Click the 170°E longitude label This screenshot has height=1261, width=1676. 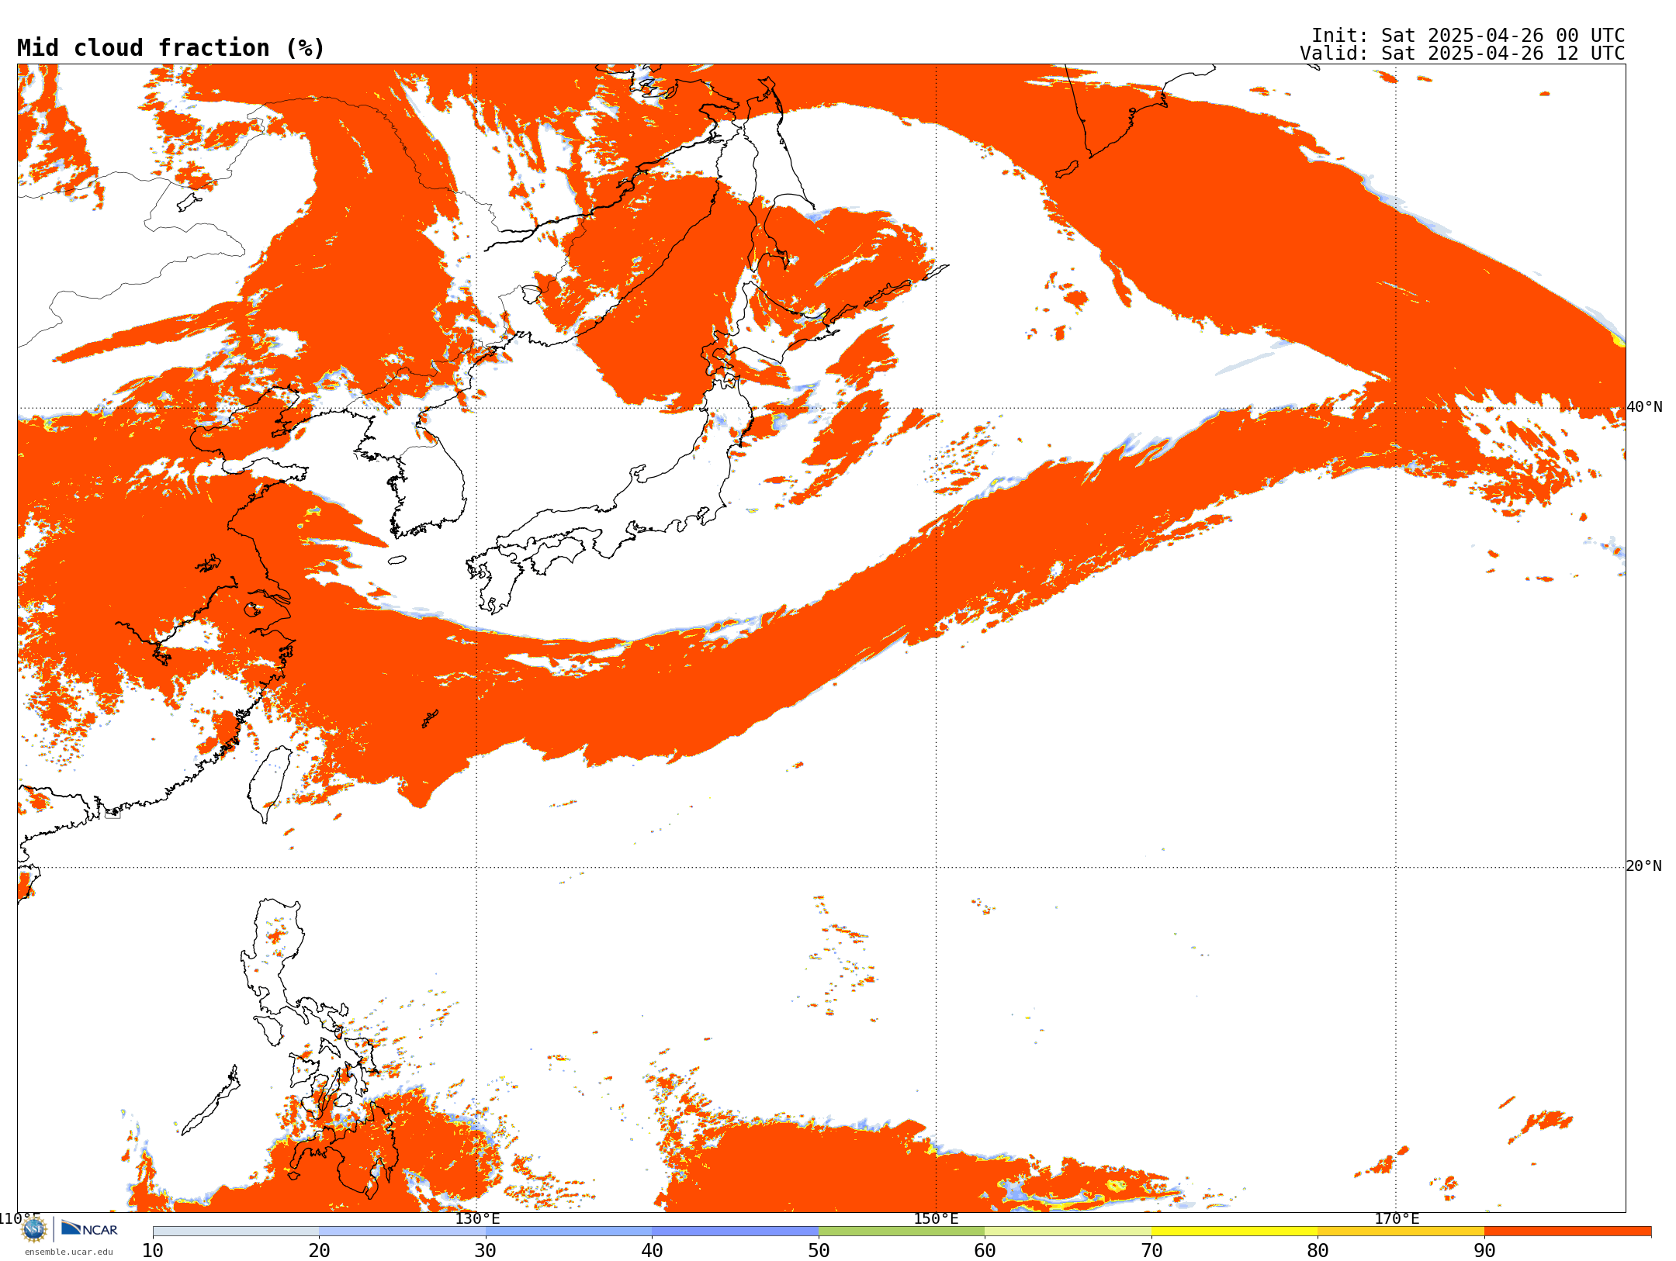pos(1397,1218)
